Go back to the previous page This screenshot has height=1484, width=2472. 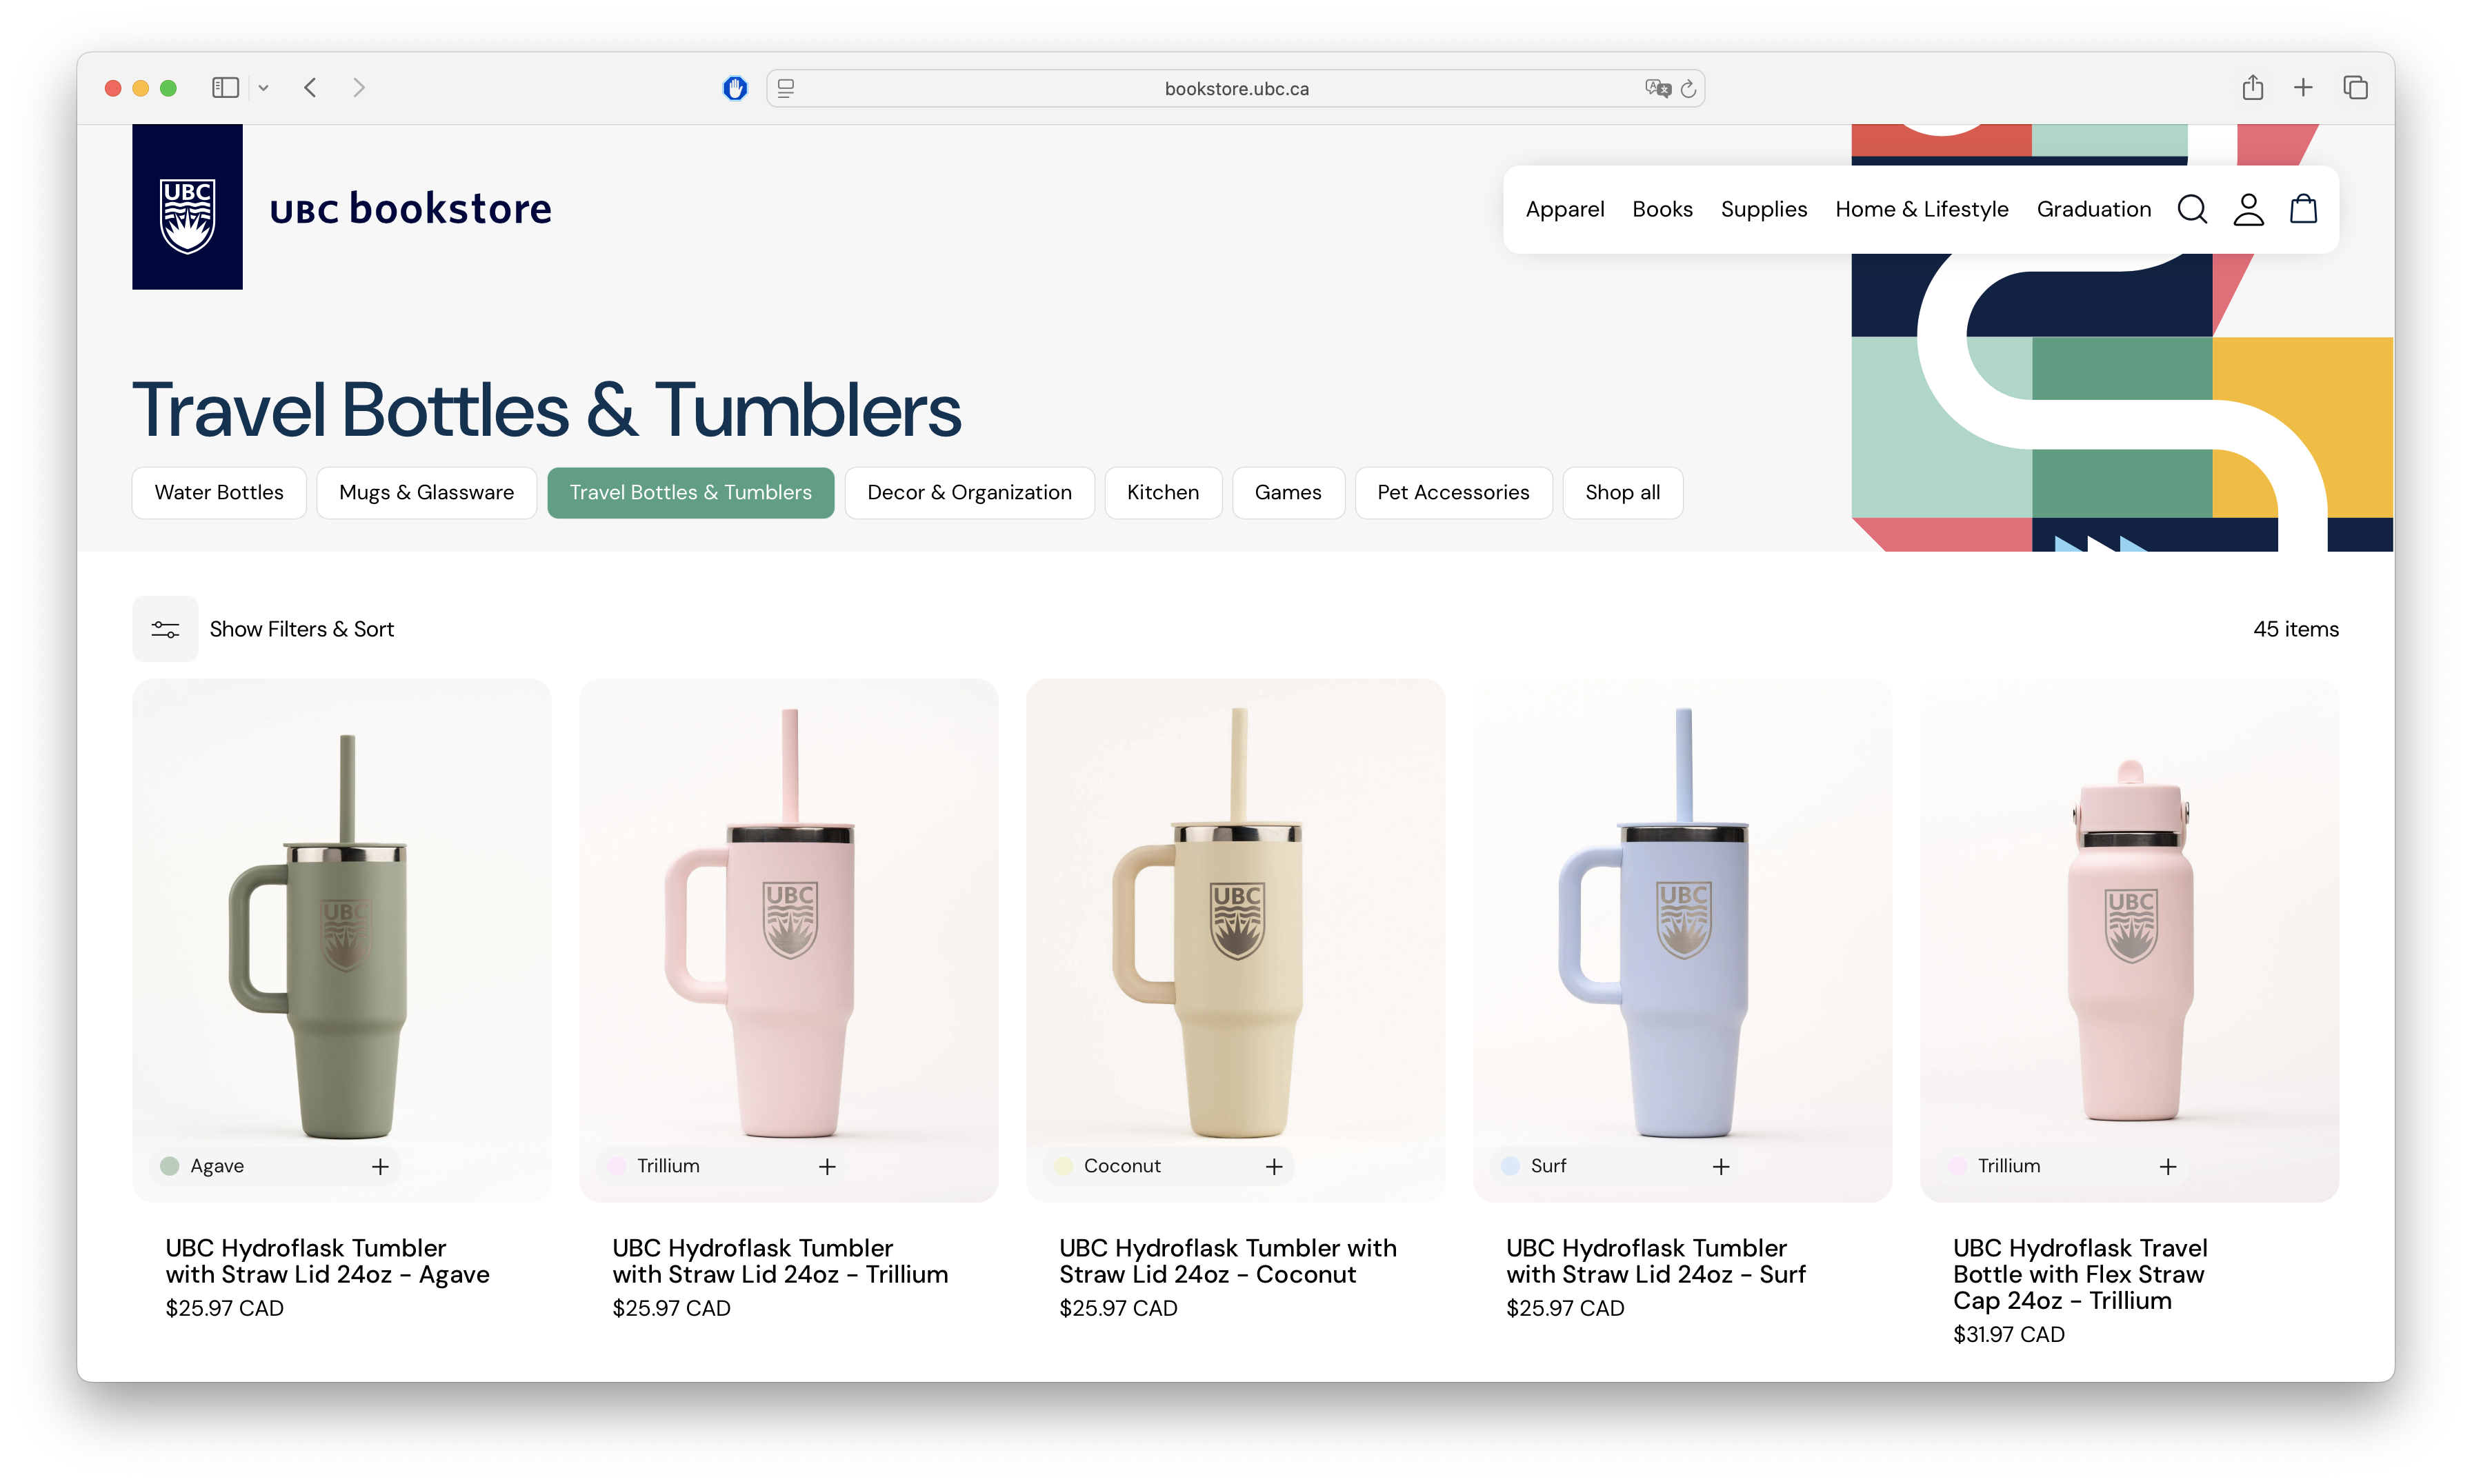click(310, 88)
